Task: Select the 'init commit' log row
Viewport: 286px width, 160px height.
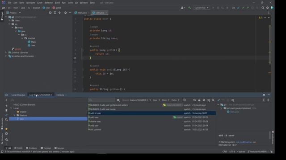Action: point(152,129)
